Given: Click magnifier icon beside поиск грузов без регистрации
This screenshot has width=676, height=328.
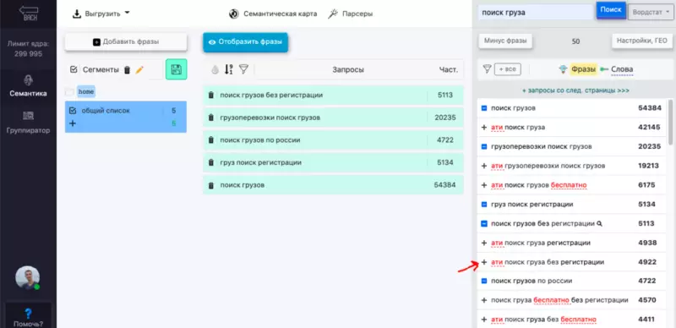Looking at the screenshot, I should [x=599, y=223].
